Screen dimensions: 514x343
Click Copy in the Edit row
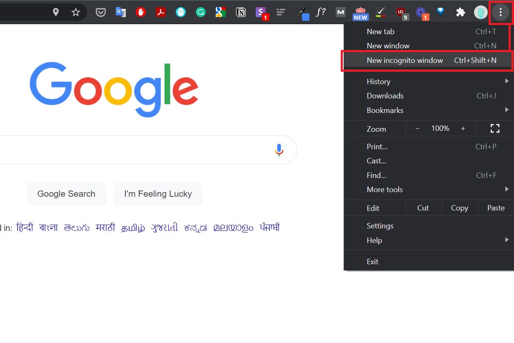coord(459,208)
